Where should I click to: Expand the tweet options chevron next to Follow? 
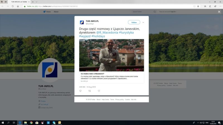[143, 22]
